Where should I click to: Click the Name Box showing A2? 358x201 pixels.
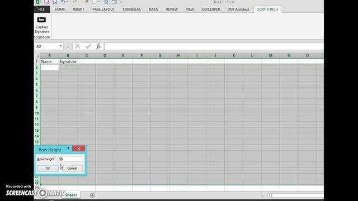(47, 46)
